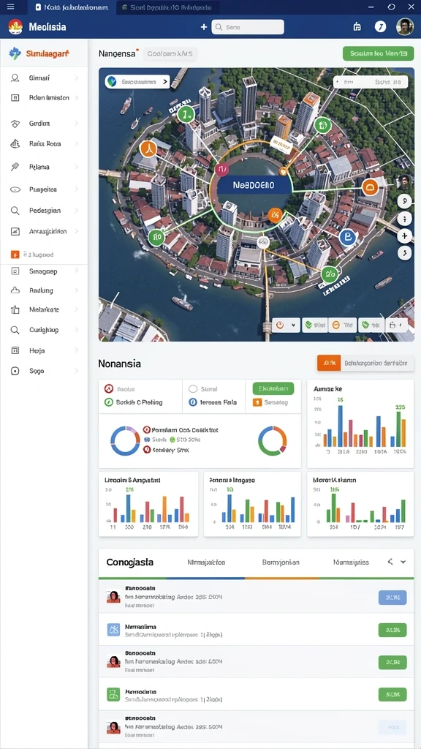Click the previous arrow beside Conogjasla tabs

click(x=390, y=562)
